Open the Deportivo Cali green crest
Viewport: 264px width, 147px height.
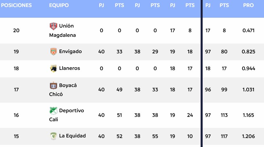coord(53,110)
